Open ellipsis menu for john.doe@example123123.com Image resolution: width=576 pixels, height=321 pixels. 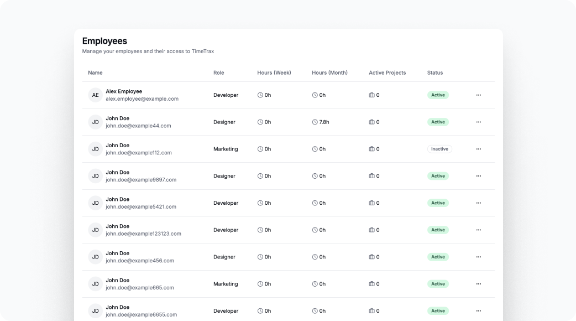478,230
